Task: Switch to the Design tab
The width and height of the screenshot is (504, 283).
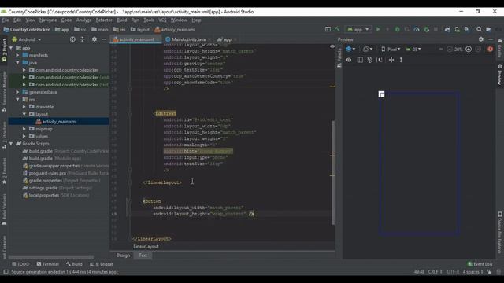Action: [123, 255]
